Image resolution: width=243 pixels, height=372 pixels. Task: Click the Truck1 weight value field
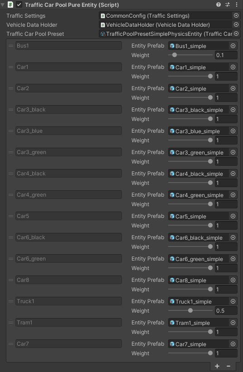[x=226, y=310]
